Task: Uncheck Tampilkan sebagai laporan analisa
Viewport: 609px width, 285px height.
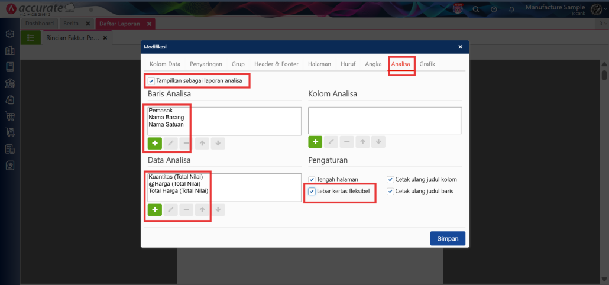Action: [152, 81]
